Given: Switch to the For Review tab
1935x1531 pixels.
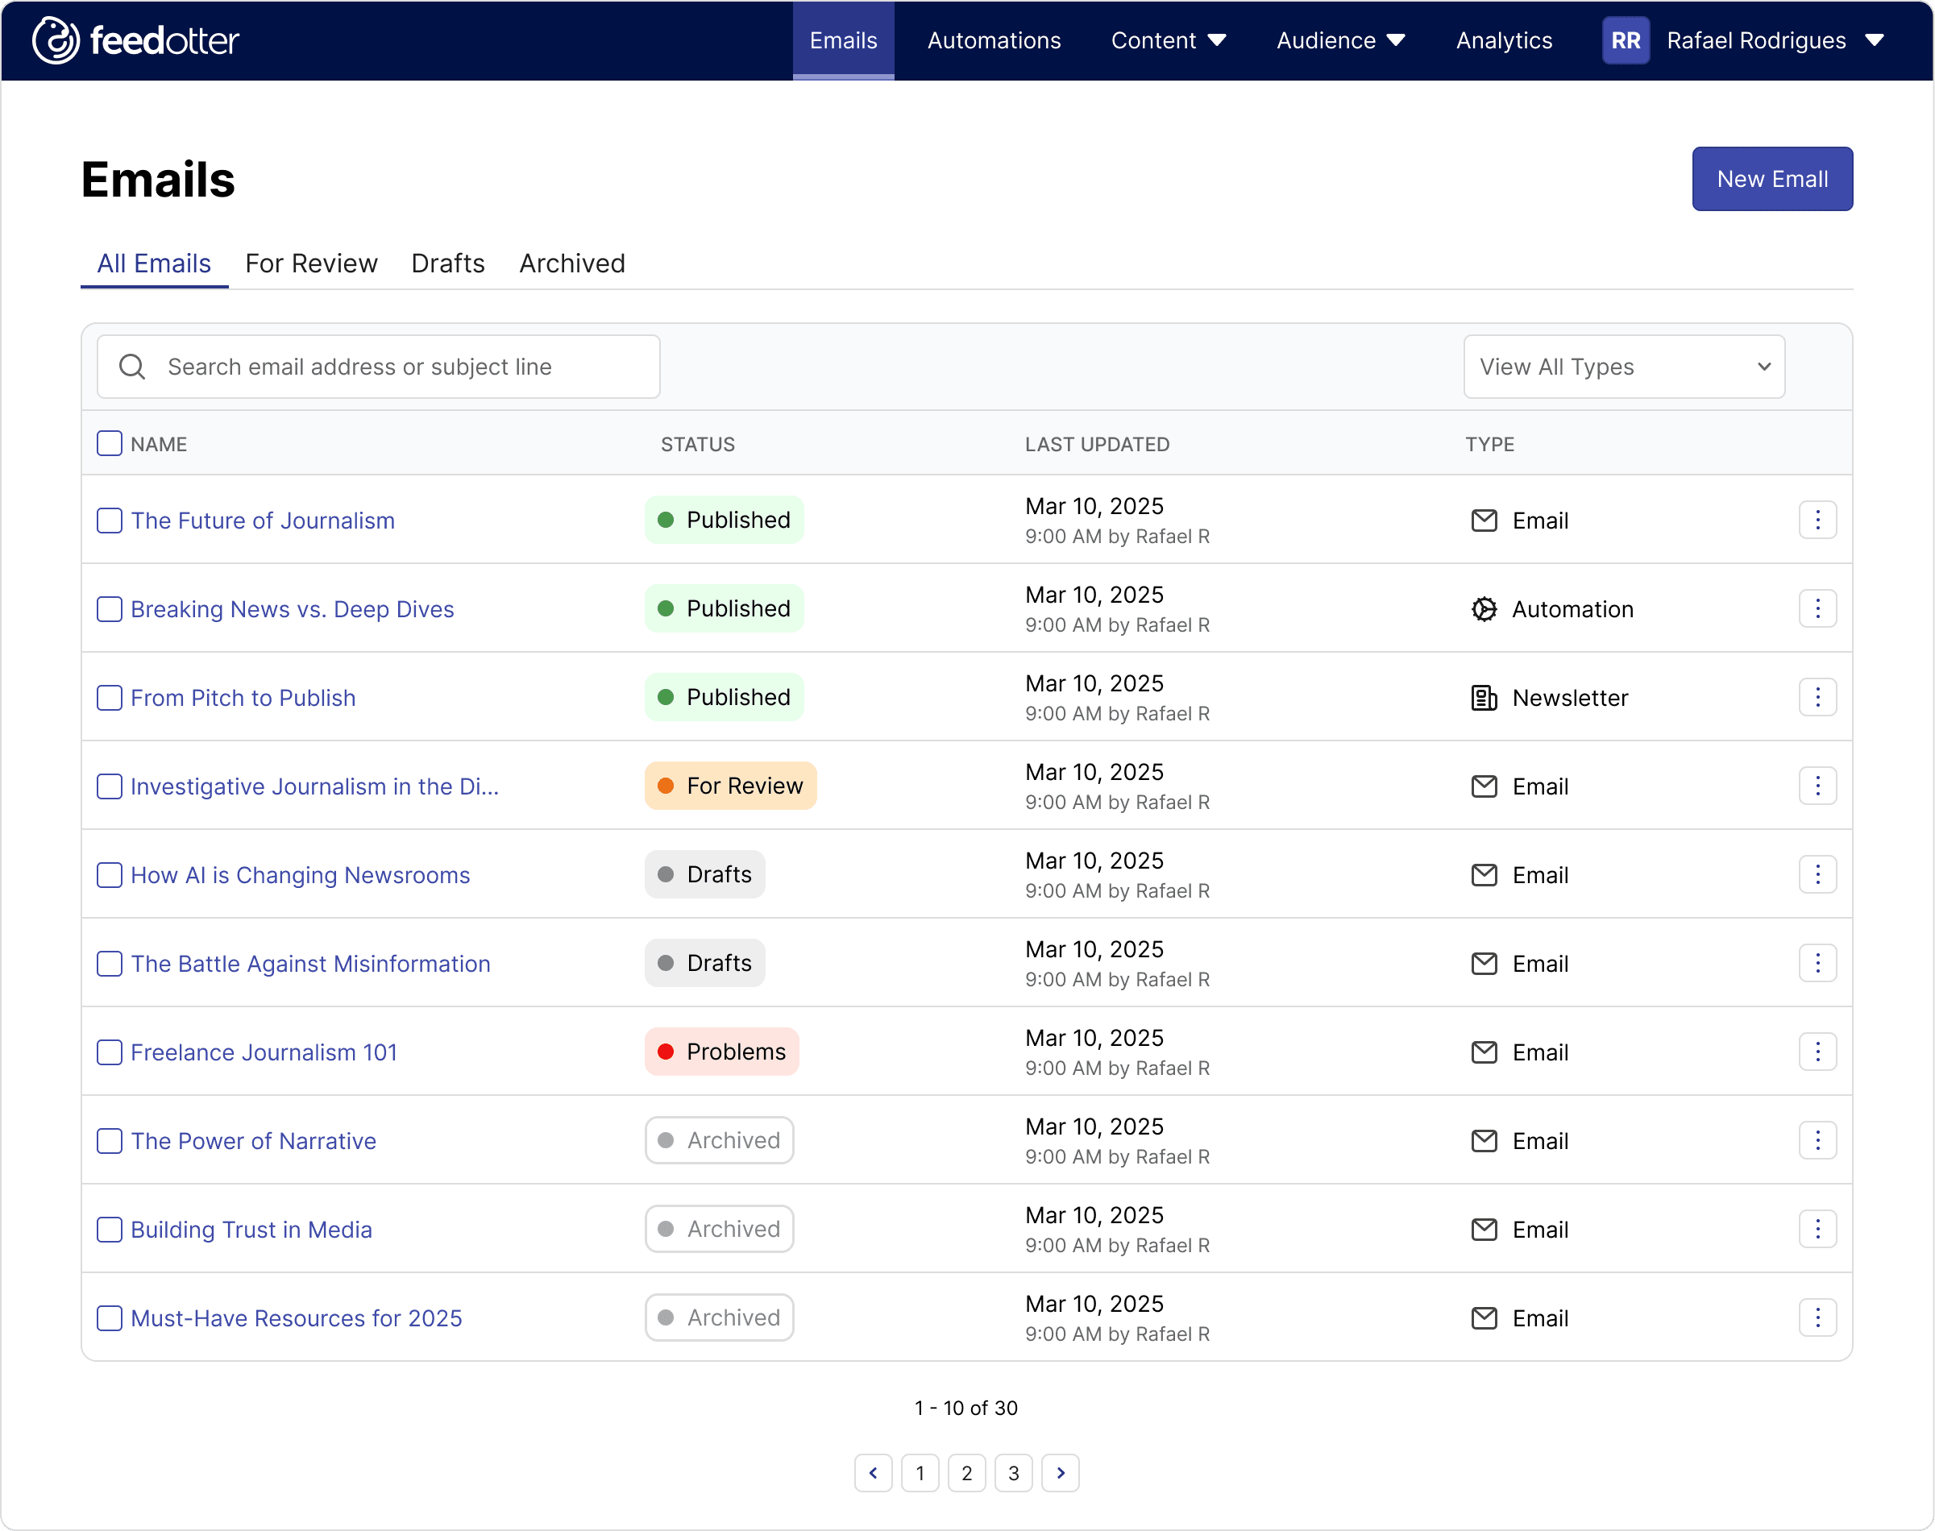Looking at the screenshot, I should pos(311,263).
